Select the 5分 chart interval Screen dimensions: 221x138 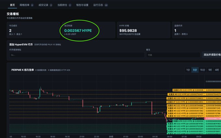pyautogui.click(x=195, y=70)
